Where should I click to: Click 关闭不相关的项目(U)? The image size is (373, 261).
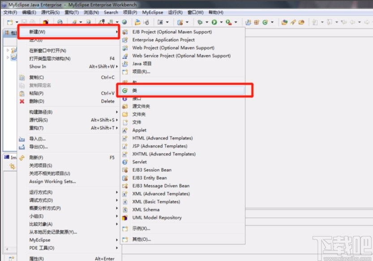click(69, 174)
